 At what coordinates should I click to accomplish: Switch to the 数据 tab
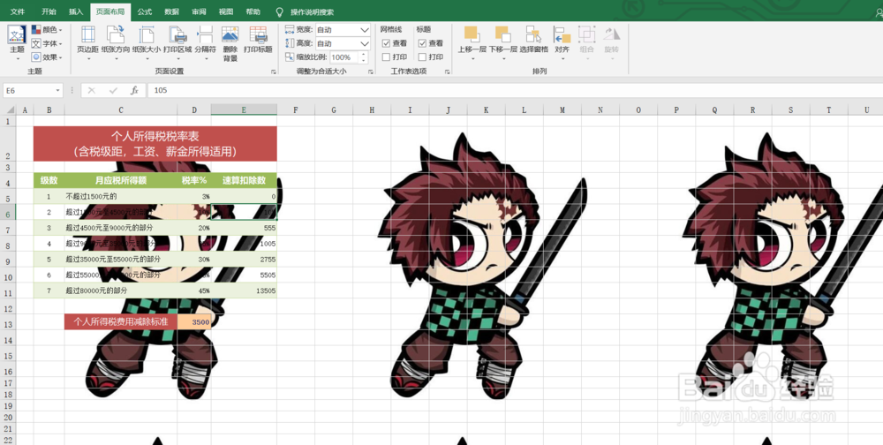(x=172, y=11)
